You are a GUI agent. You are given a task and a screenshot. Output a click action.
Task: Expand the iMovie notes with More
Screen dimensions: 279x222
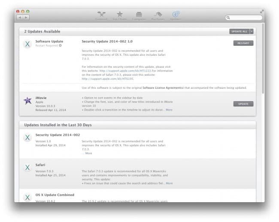pos(169,110)
